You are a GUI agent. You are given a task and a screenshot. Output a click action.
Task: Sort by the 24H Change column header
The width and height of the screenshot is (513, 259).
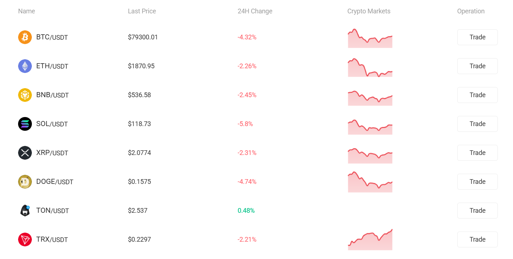255,11
